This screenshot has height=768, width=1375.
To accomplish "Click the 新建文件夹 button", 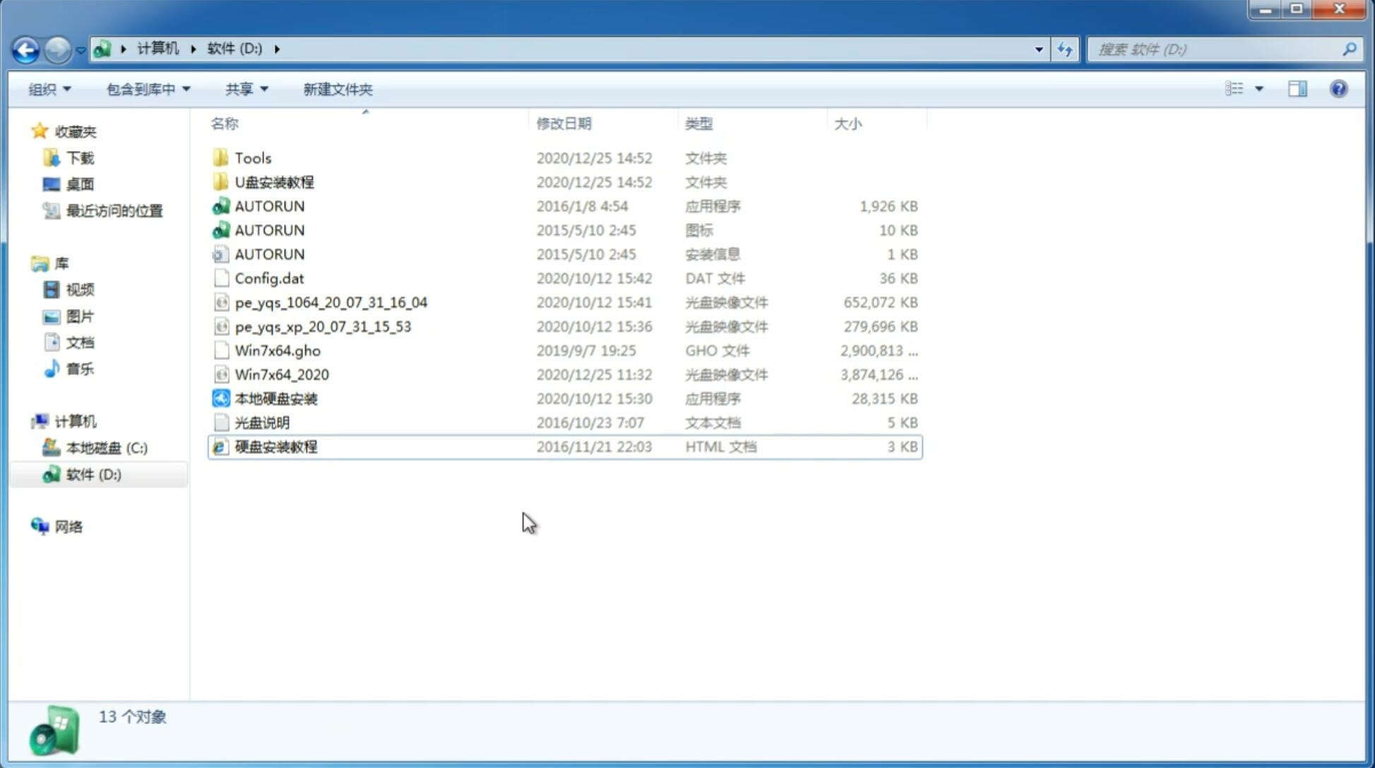I will tap(338, 89).
